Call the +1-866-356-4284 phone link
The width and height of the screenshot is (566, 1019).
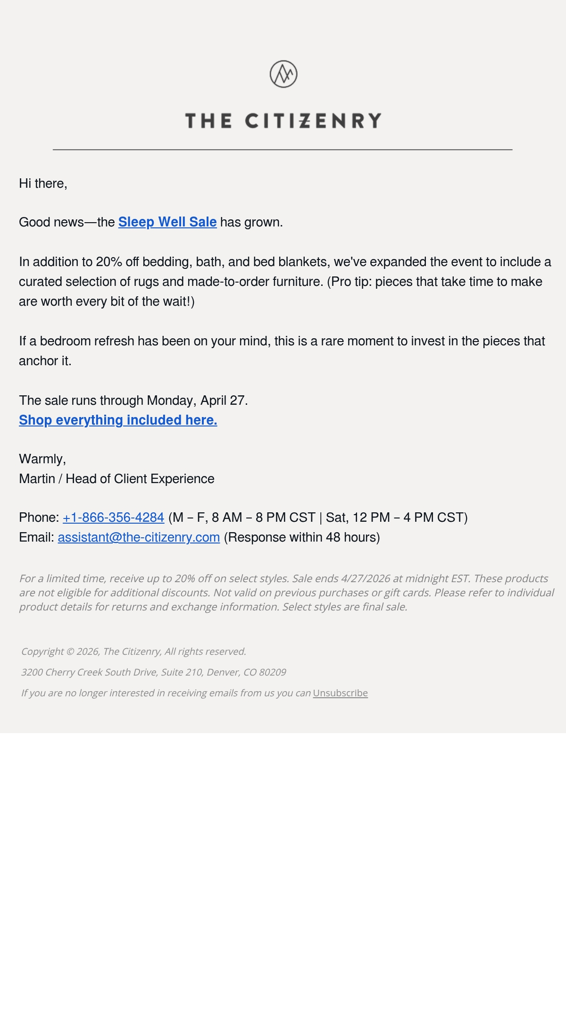(113, 518)
